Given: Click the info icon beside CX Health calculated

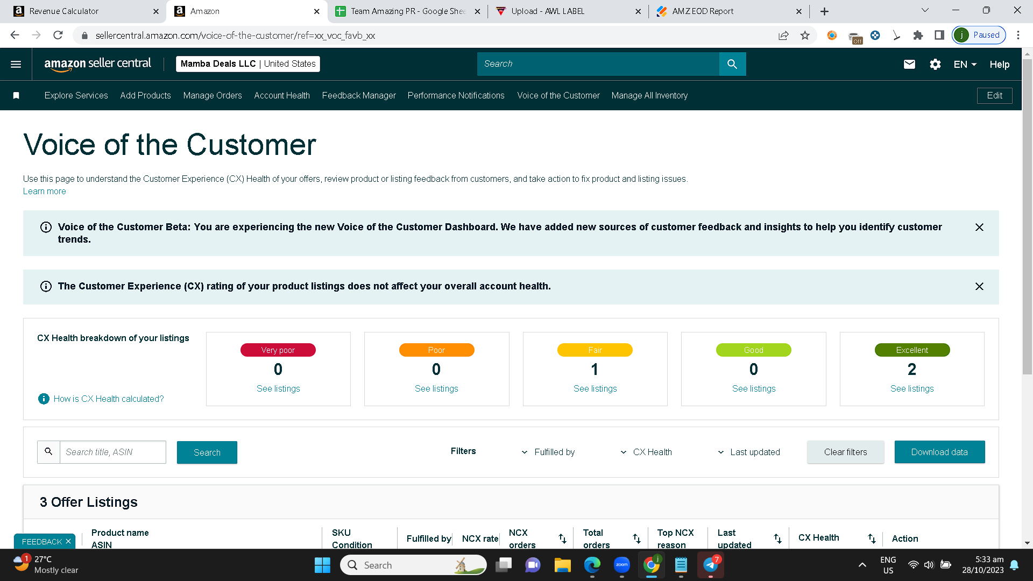Looking at the screenshot, I should (44, 399).
